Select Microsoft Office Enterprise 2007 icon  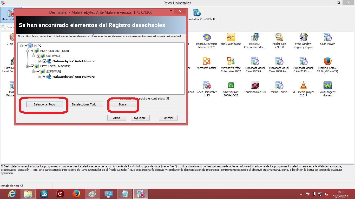coord(231,61)
